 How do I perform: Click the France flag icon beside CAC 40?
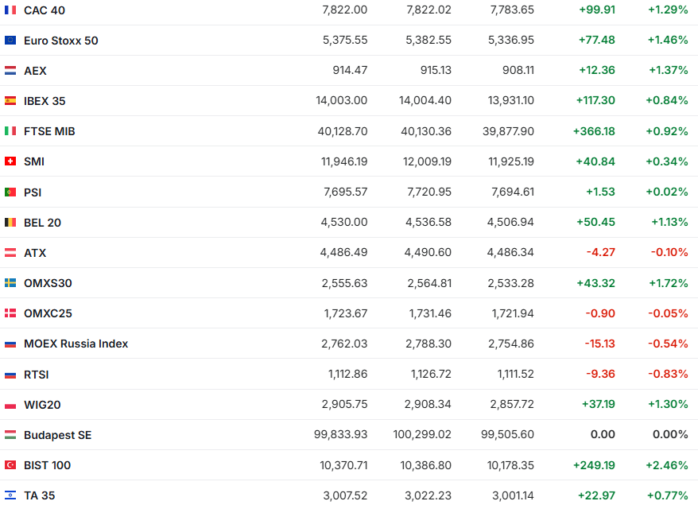coord(10,10)
